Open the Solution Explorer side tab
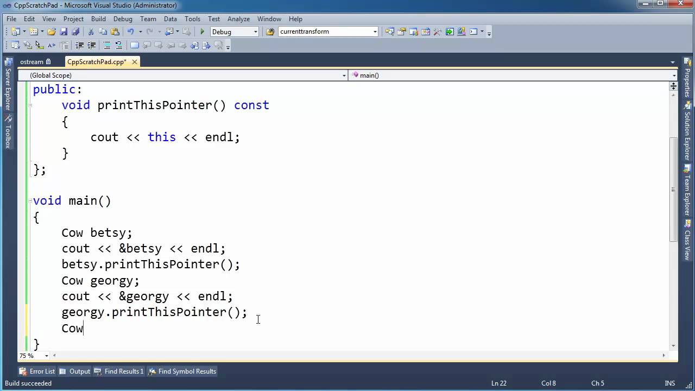 tap(687, 131)
